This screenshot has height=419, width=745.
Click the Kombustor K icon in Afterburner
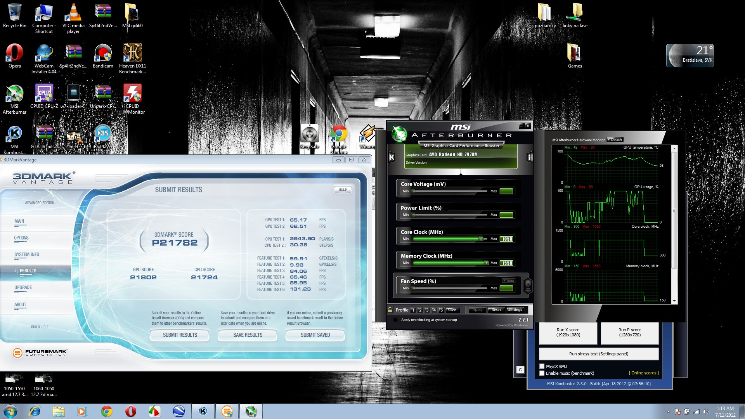[x=392, y=157]
